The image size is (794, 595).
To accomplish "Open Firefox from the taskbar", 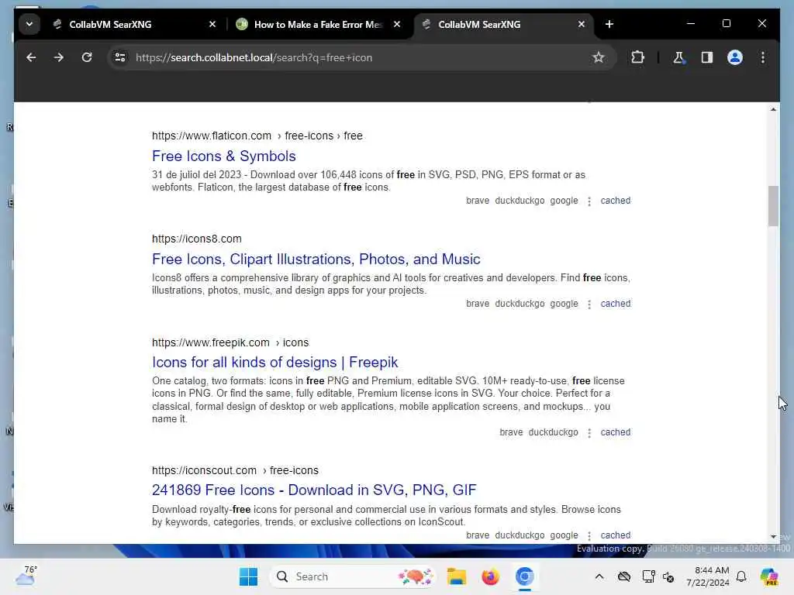I will click(x=490, y=576).
